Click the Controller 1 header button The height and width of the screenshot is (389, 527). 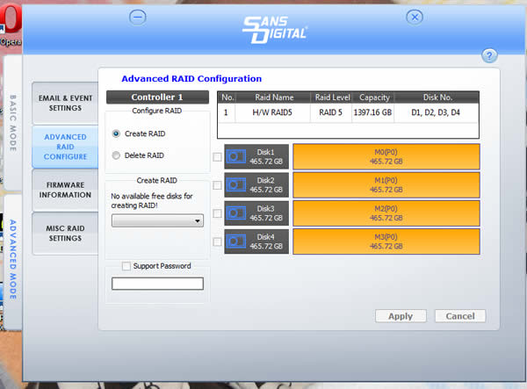pos(157,97)
